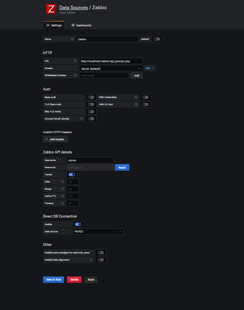Click the Add cookie button

[137, 75]
